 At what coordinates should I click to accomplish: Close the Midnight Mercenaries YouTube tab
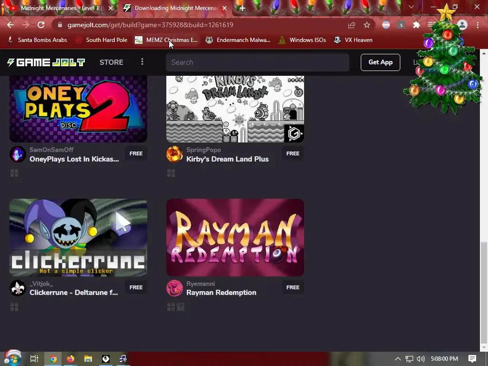111,8
